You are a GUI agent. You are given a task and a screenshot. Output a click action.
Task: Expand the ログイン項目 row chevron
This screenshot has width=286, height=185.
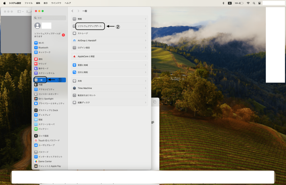146,48
